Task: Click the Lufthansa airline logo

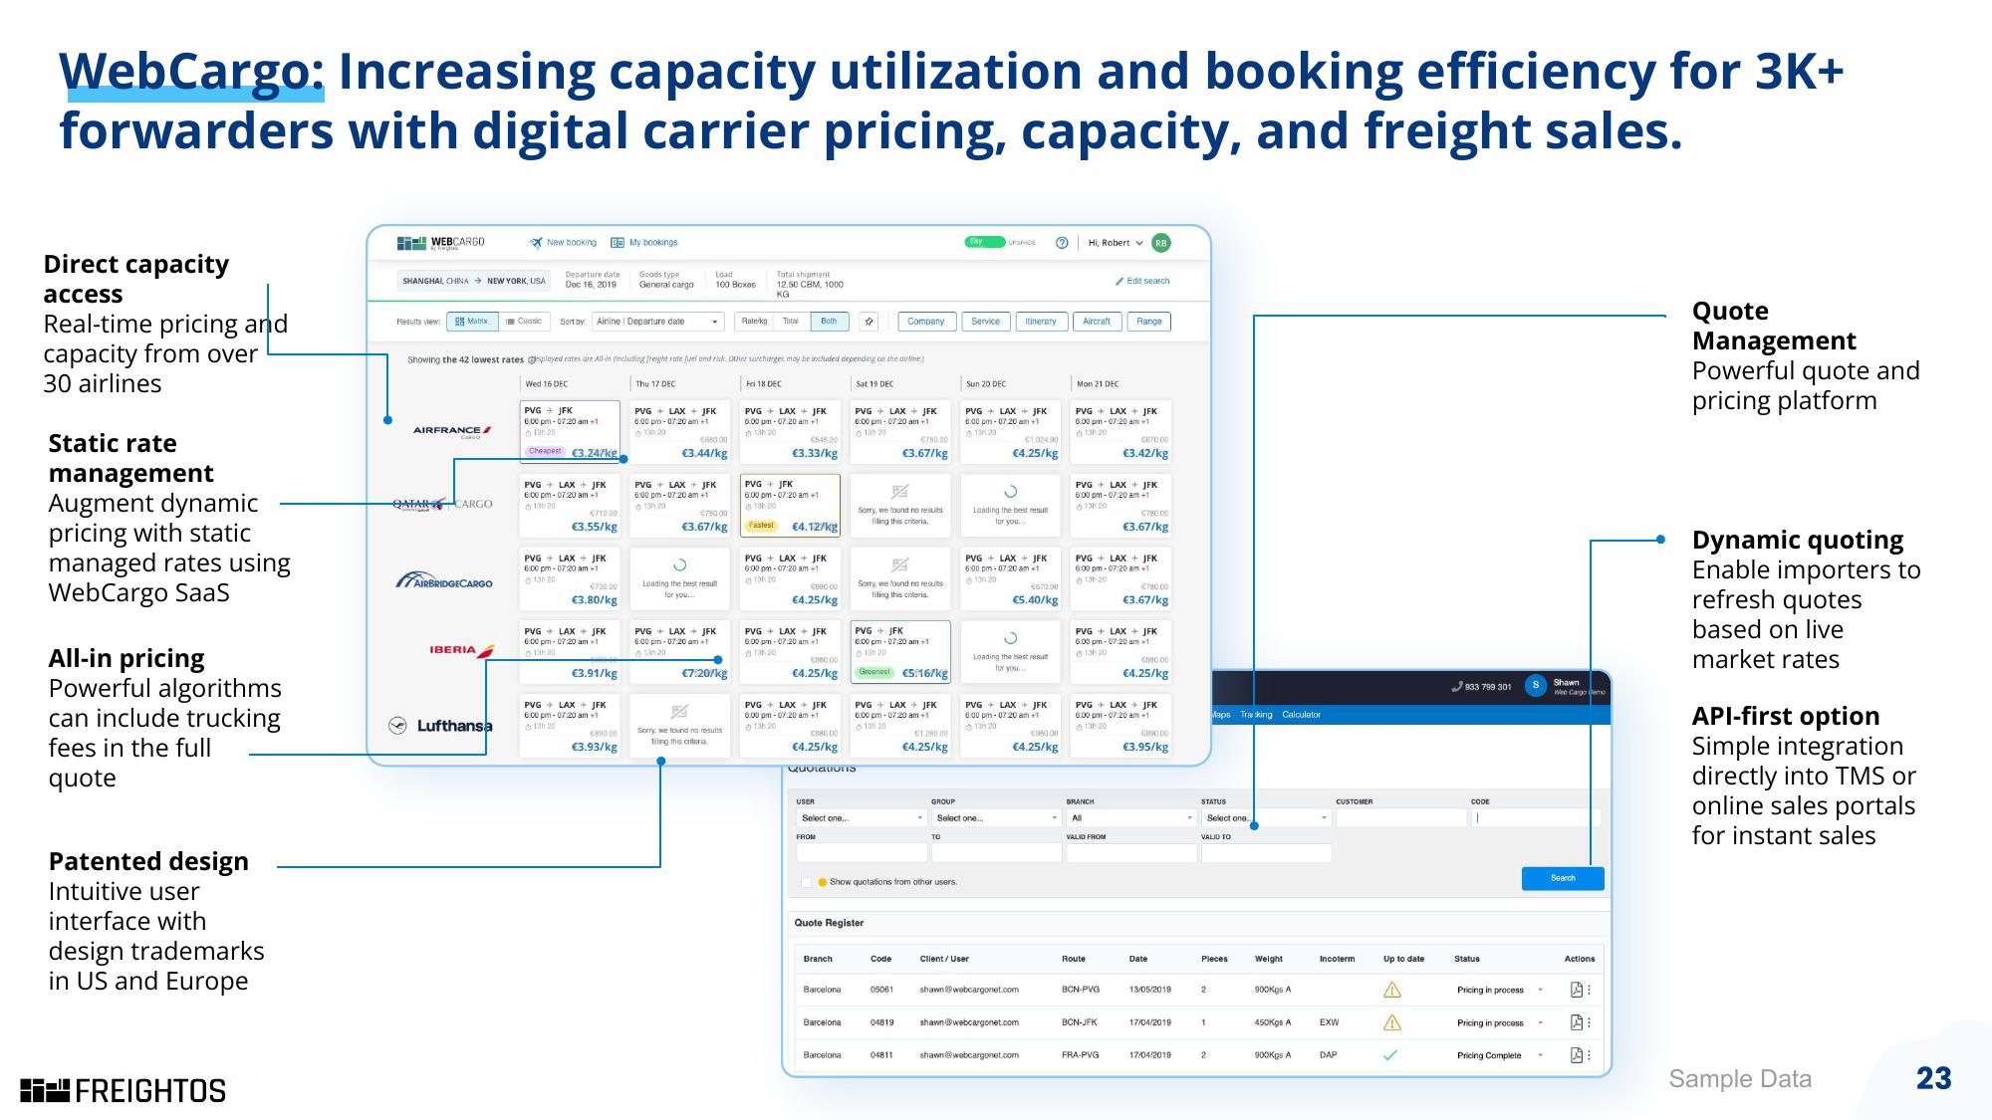Action: coord(440,726)
